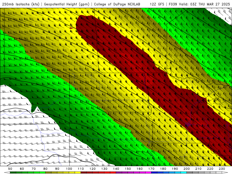Click the 70 value on the color scale
232x174 pixels.
point(34,169)
